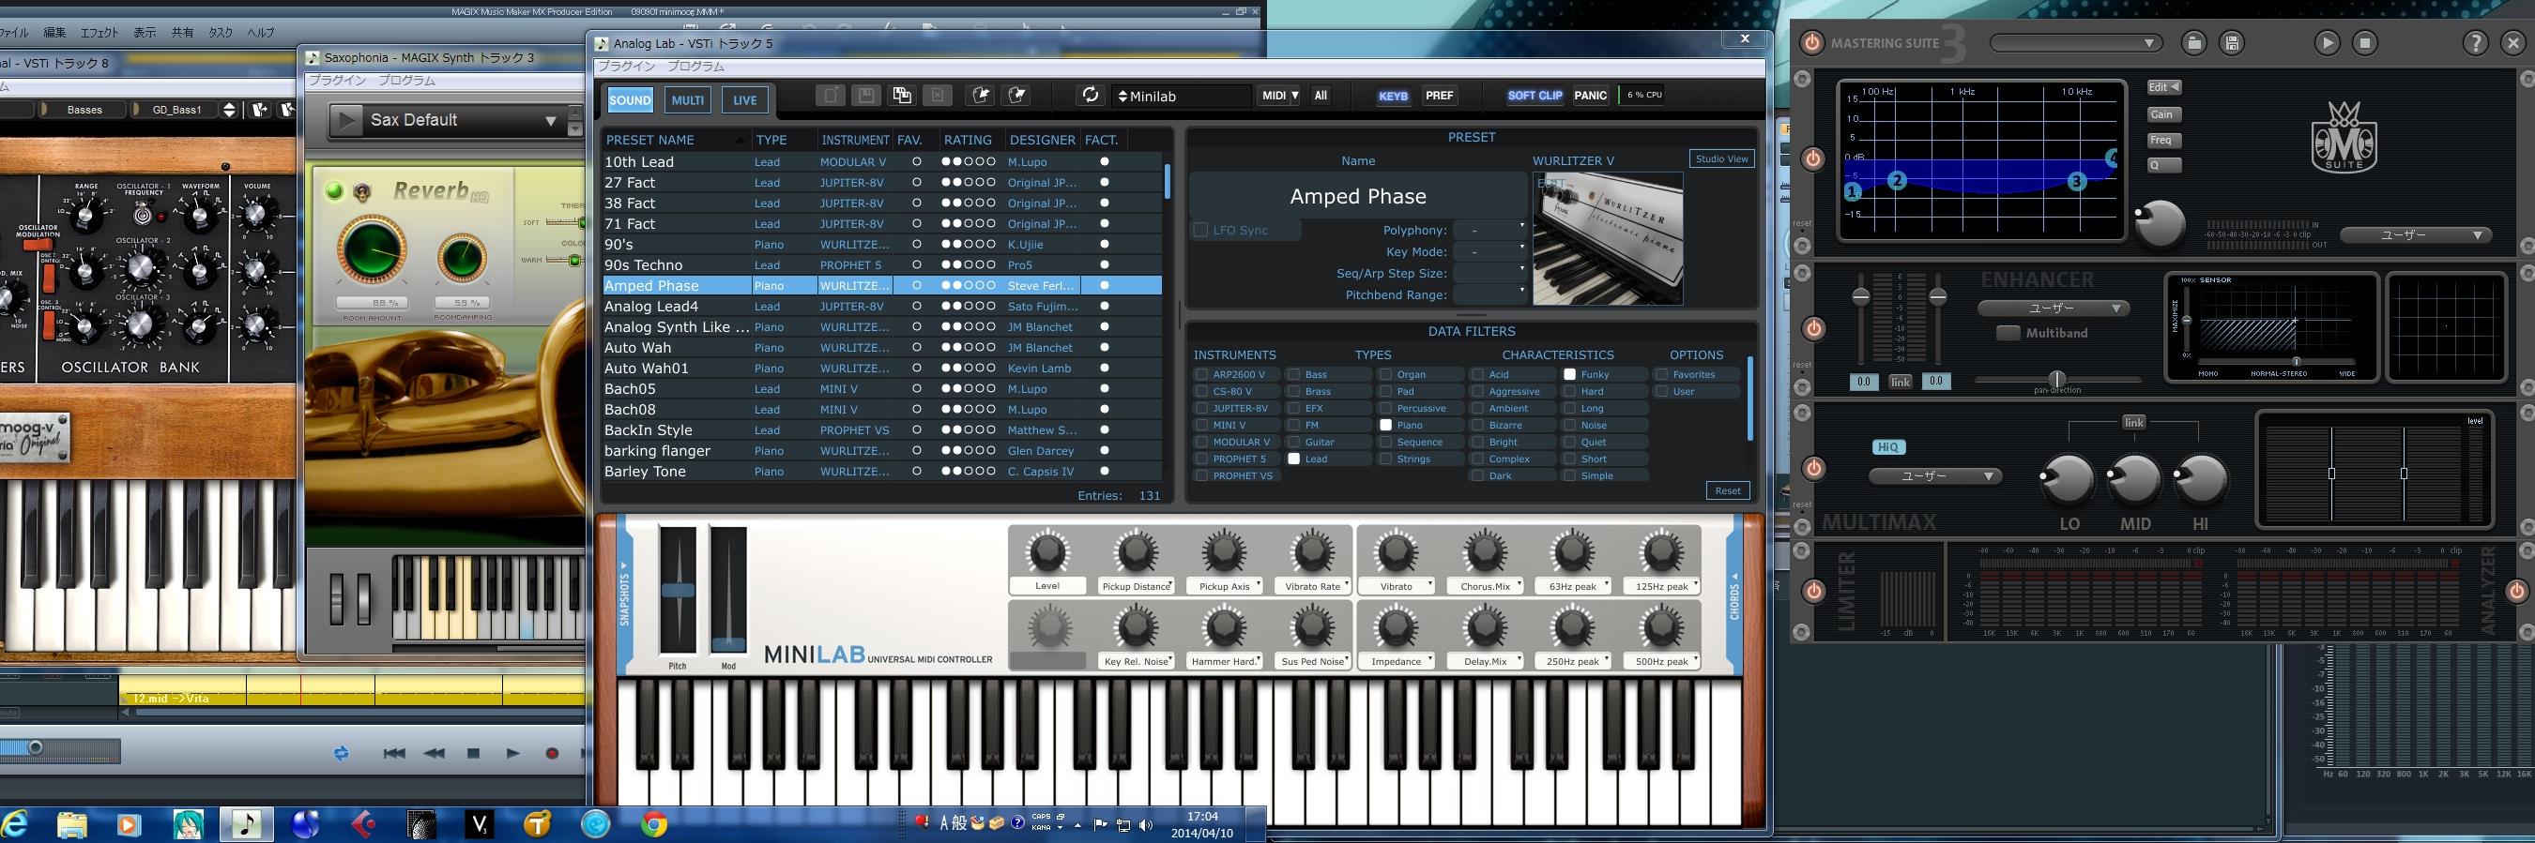Viewport: 2535px width, 843px height.
Task: Click the Studio View button
Action: [x=1722, y=158]
